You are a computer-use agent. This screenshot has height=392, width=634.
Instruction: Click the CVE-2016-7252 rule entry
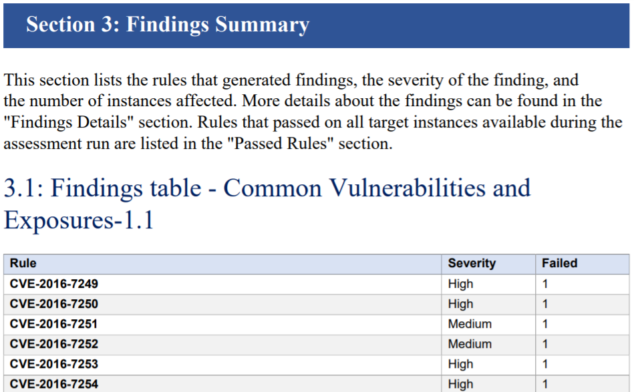[53, 344]
